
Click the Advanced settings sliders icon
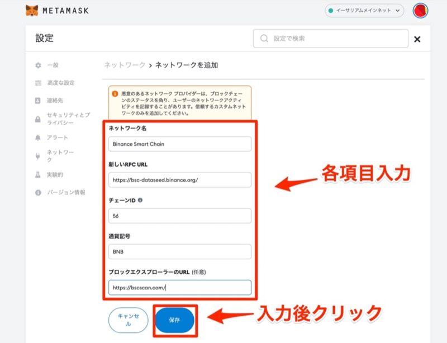(x=38, y=83)
